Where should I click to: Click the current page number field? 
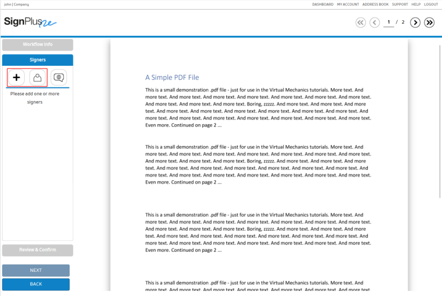388,22
